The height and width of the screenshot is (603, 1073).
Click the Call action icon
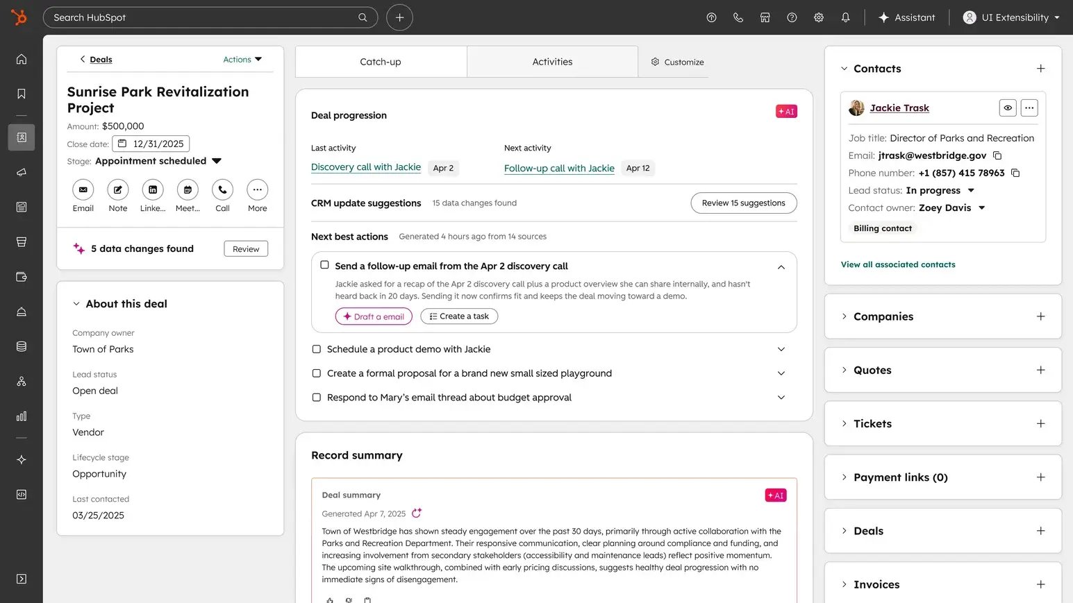click(x=222, y=189)
